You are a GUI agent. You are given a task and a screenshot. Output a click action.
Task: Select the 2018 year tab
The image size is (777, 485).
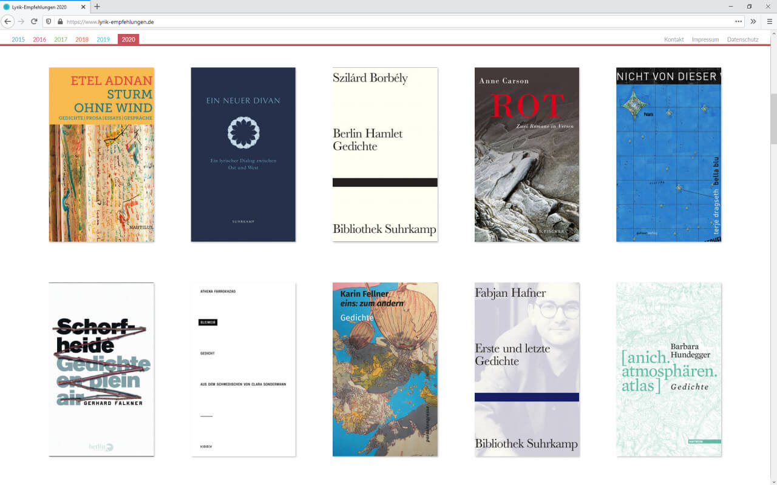(x=82, y=39)
